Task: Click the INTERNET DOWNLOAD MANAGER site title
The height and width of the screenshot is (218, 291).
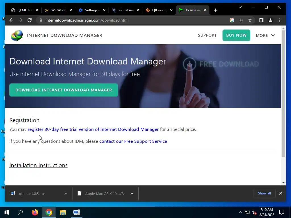Action: coord(65,35)
